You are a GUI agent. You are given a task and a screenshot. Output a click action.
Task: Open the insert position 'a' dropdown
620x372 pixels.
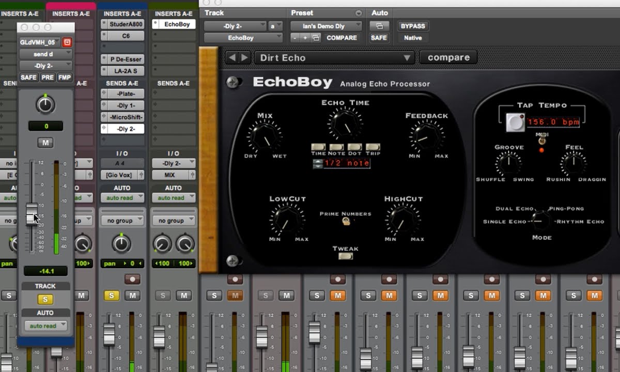(x=275, y=26)
